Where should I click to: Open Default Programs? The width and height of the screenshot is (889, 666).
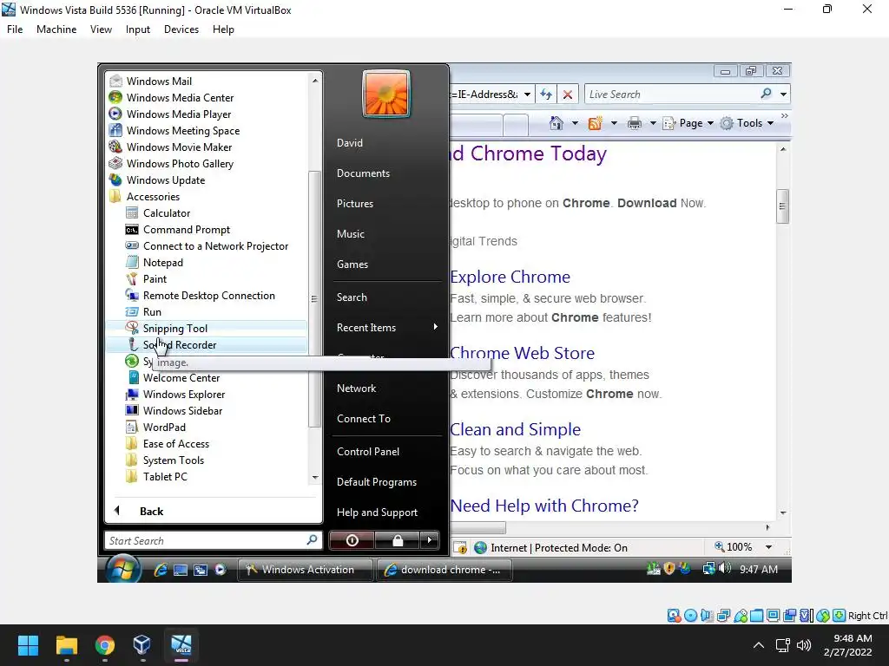pos(377,482)
